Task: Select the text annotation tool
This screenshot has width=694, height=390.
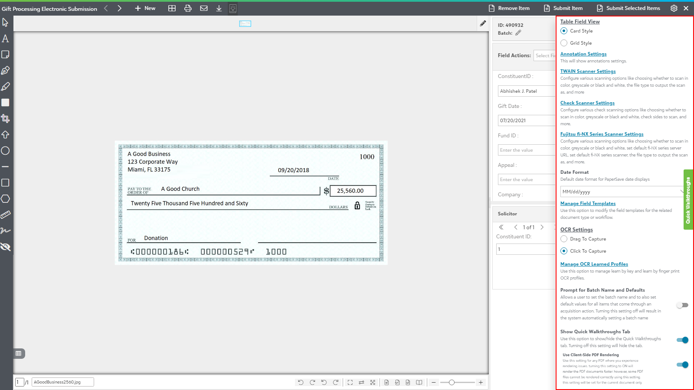Action: click(x=5, y=39)
